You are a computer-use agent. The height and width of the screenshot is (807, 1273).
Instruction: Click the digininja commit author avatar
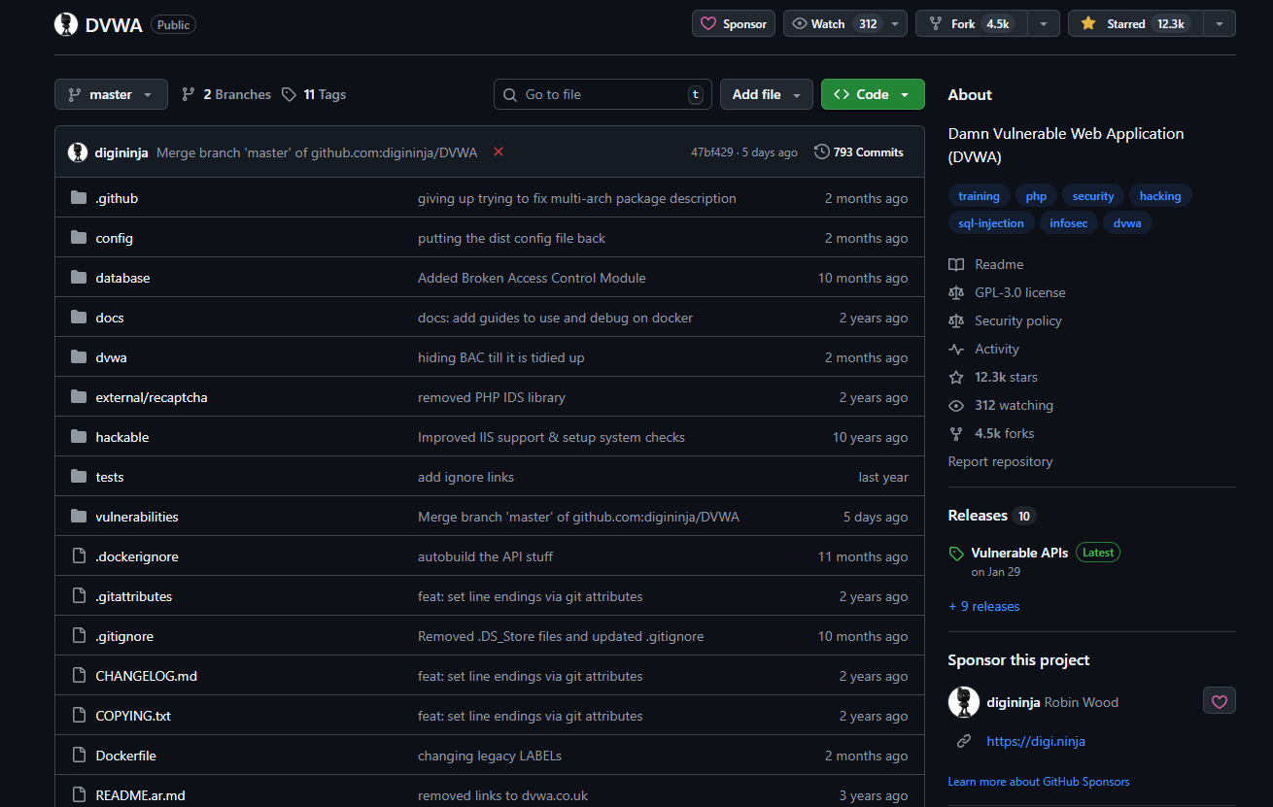pyautogui.click(x=78, y=151)
